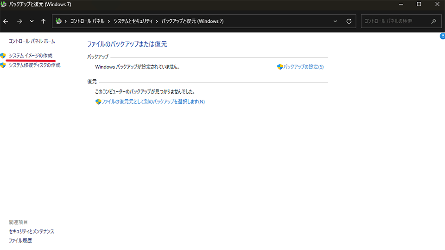Viewport: 445px width, 250px height.
Task: Click the control panel icon in address bar
Action: [59, 21]
